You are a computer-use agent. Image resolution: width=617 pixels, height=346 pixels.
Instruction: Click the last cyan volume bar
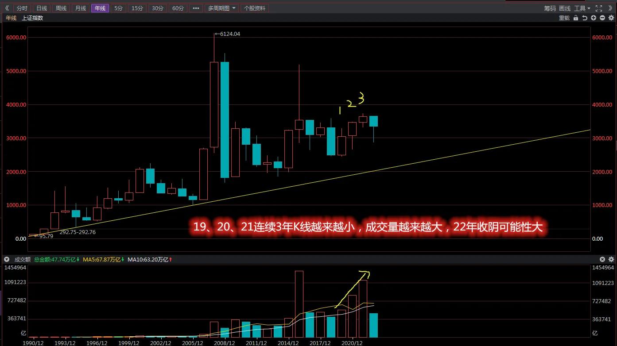(373, 325)
